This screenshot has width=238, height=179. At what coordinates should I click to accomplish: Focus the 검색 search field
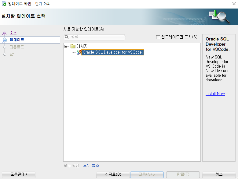[95, 37]
